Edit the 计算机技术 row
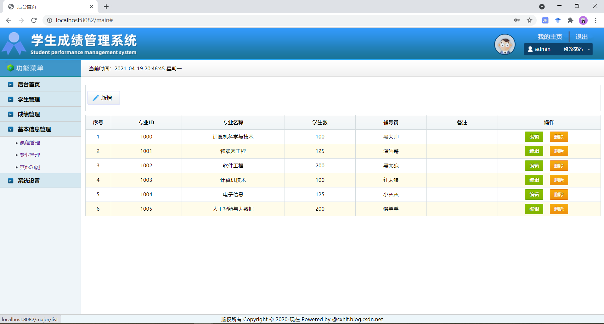 coord(534,180)
